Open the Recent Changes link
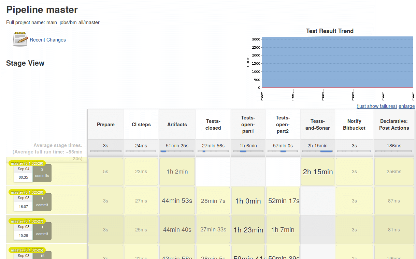Screen dimensions: 416x259 48,40
